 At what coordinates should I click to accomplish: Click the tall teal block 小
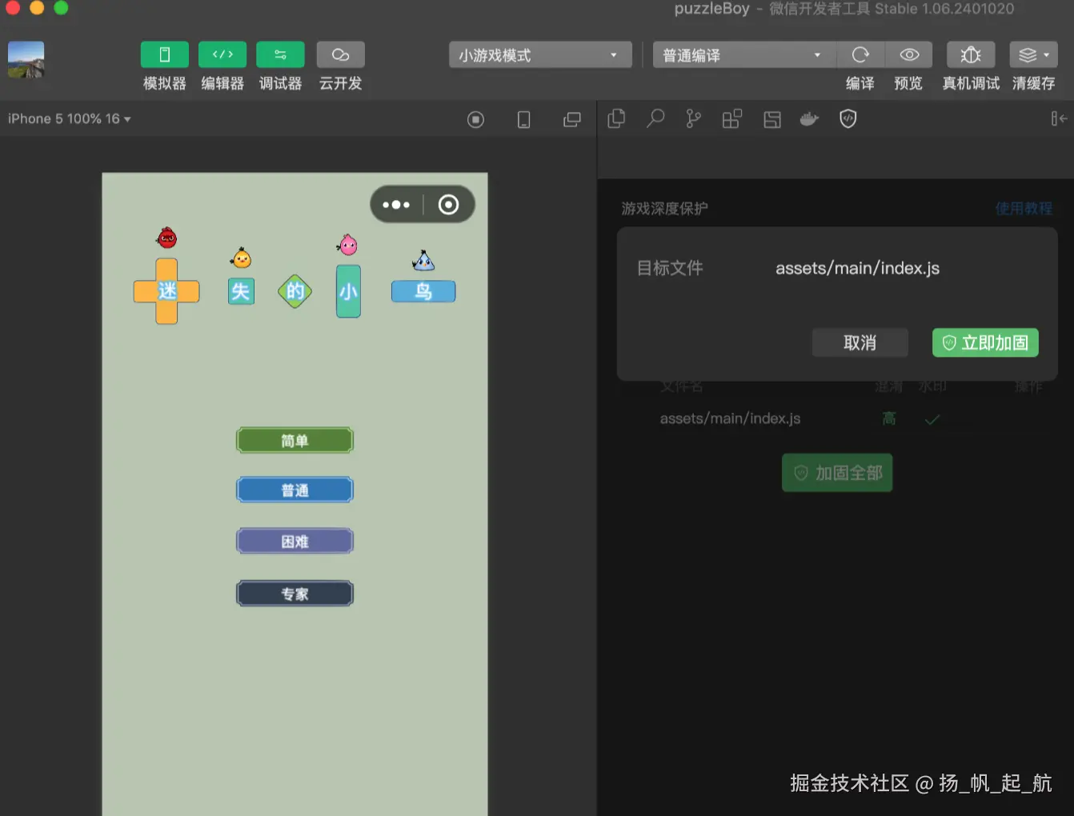point(348,291)
